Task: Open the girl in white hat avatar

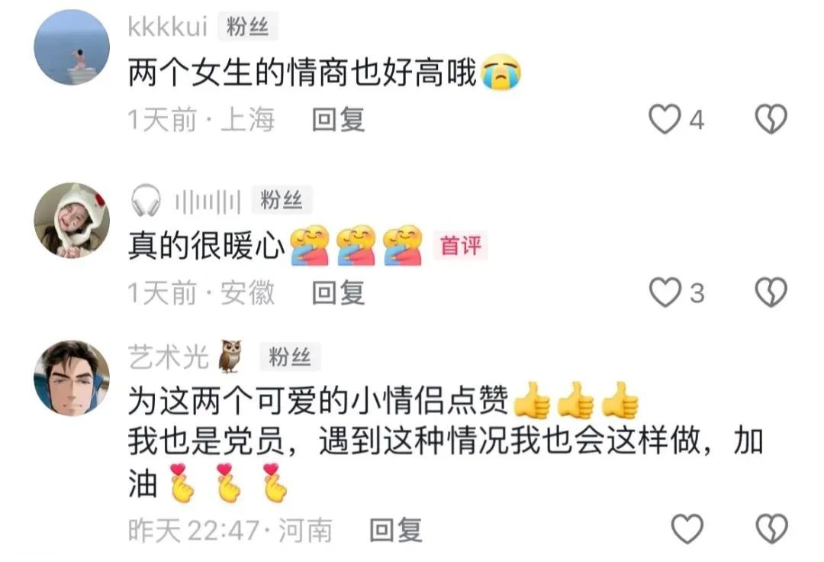Action: [72, 220]
